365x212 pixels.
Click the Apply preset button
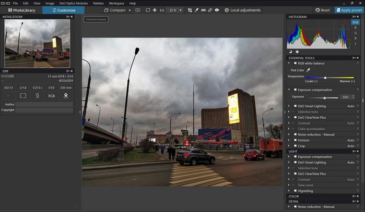pos(350,10)
